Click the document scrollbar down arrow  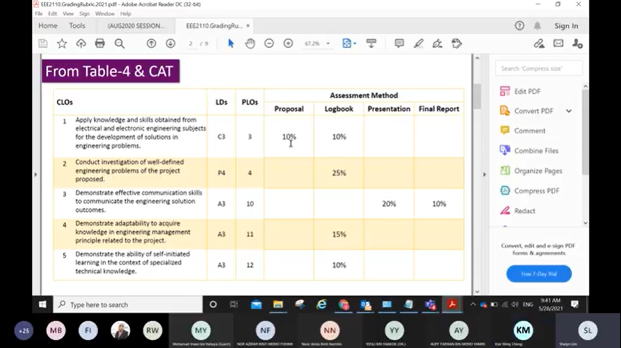point(477,292)
